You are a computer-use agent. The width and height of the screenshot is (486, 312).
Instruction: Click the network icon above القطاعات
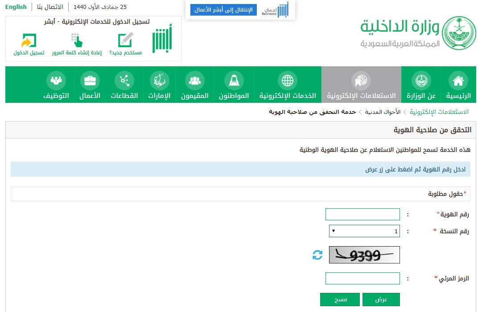[x=124, y=81]
